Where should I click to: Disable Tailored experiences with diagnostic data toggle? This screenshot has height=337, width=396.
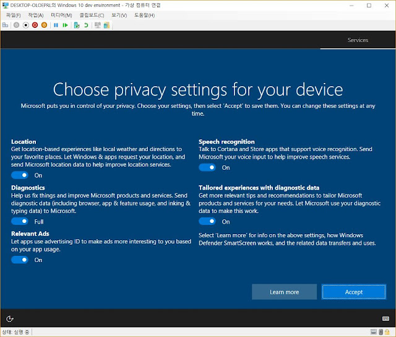207,221
